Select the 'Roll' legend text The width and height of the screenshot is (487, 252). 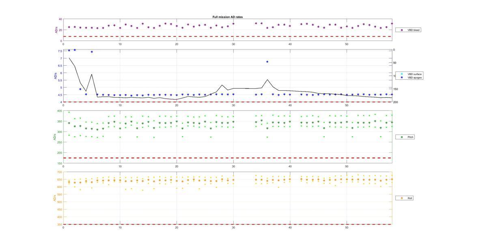(x=410, y=198)
